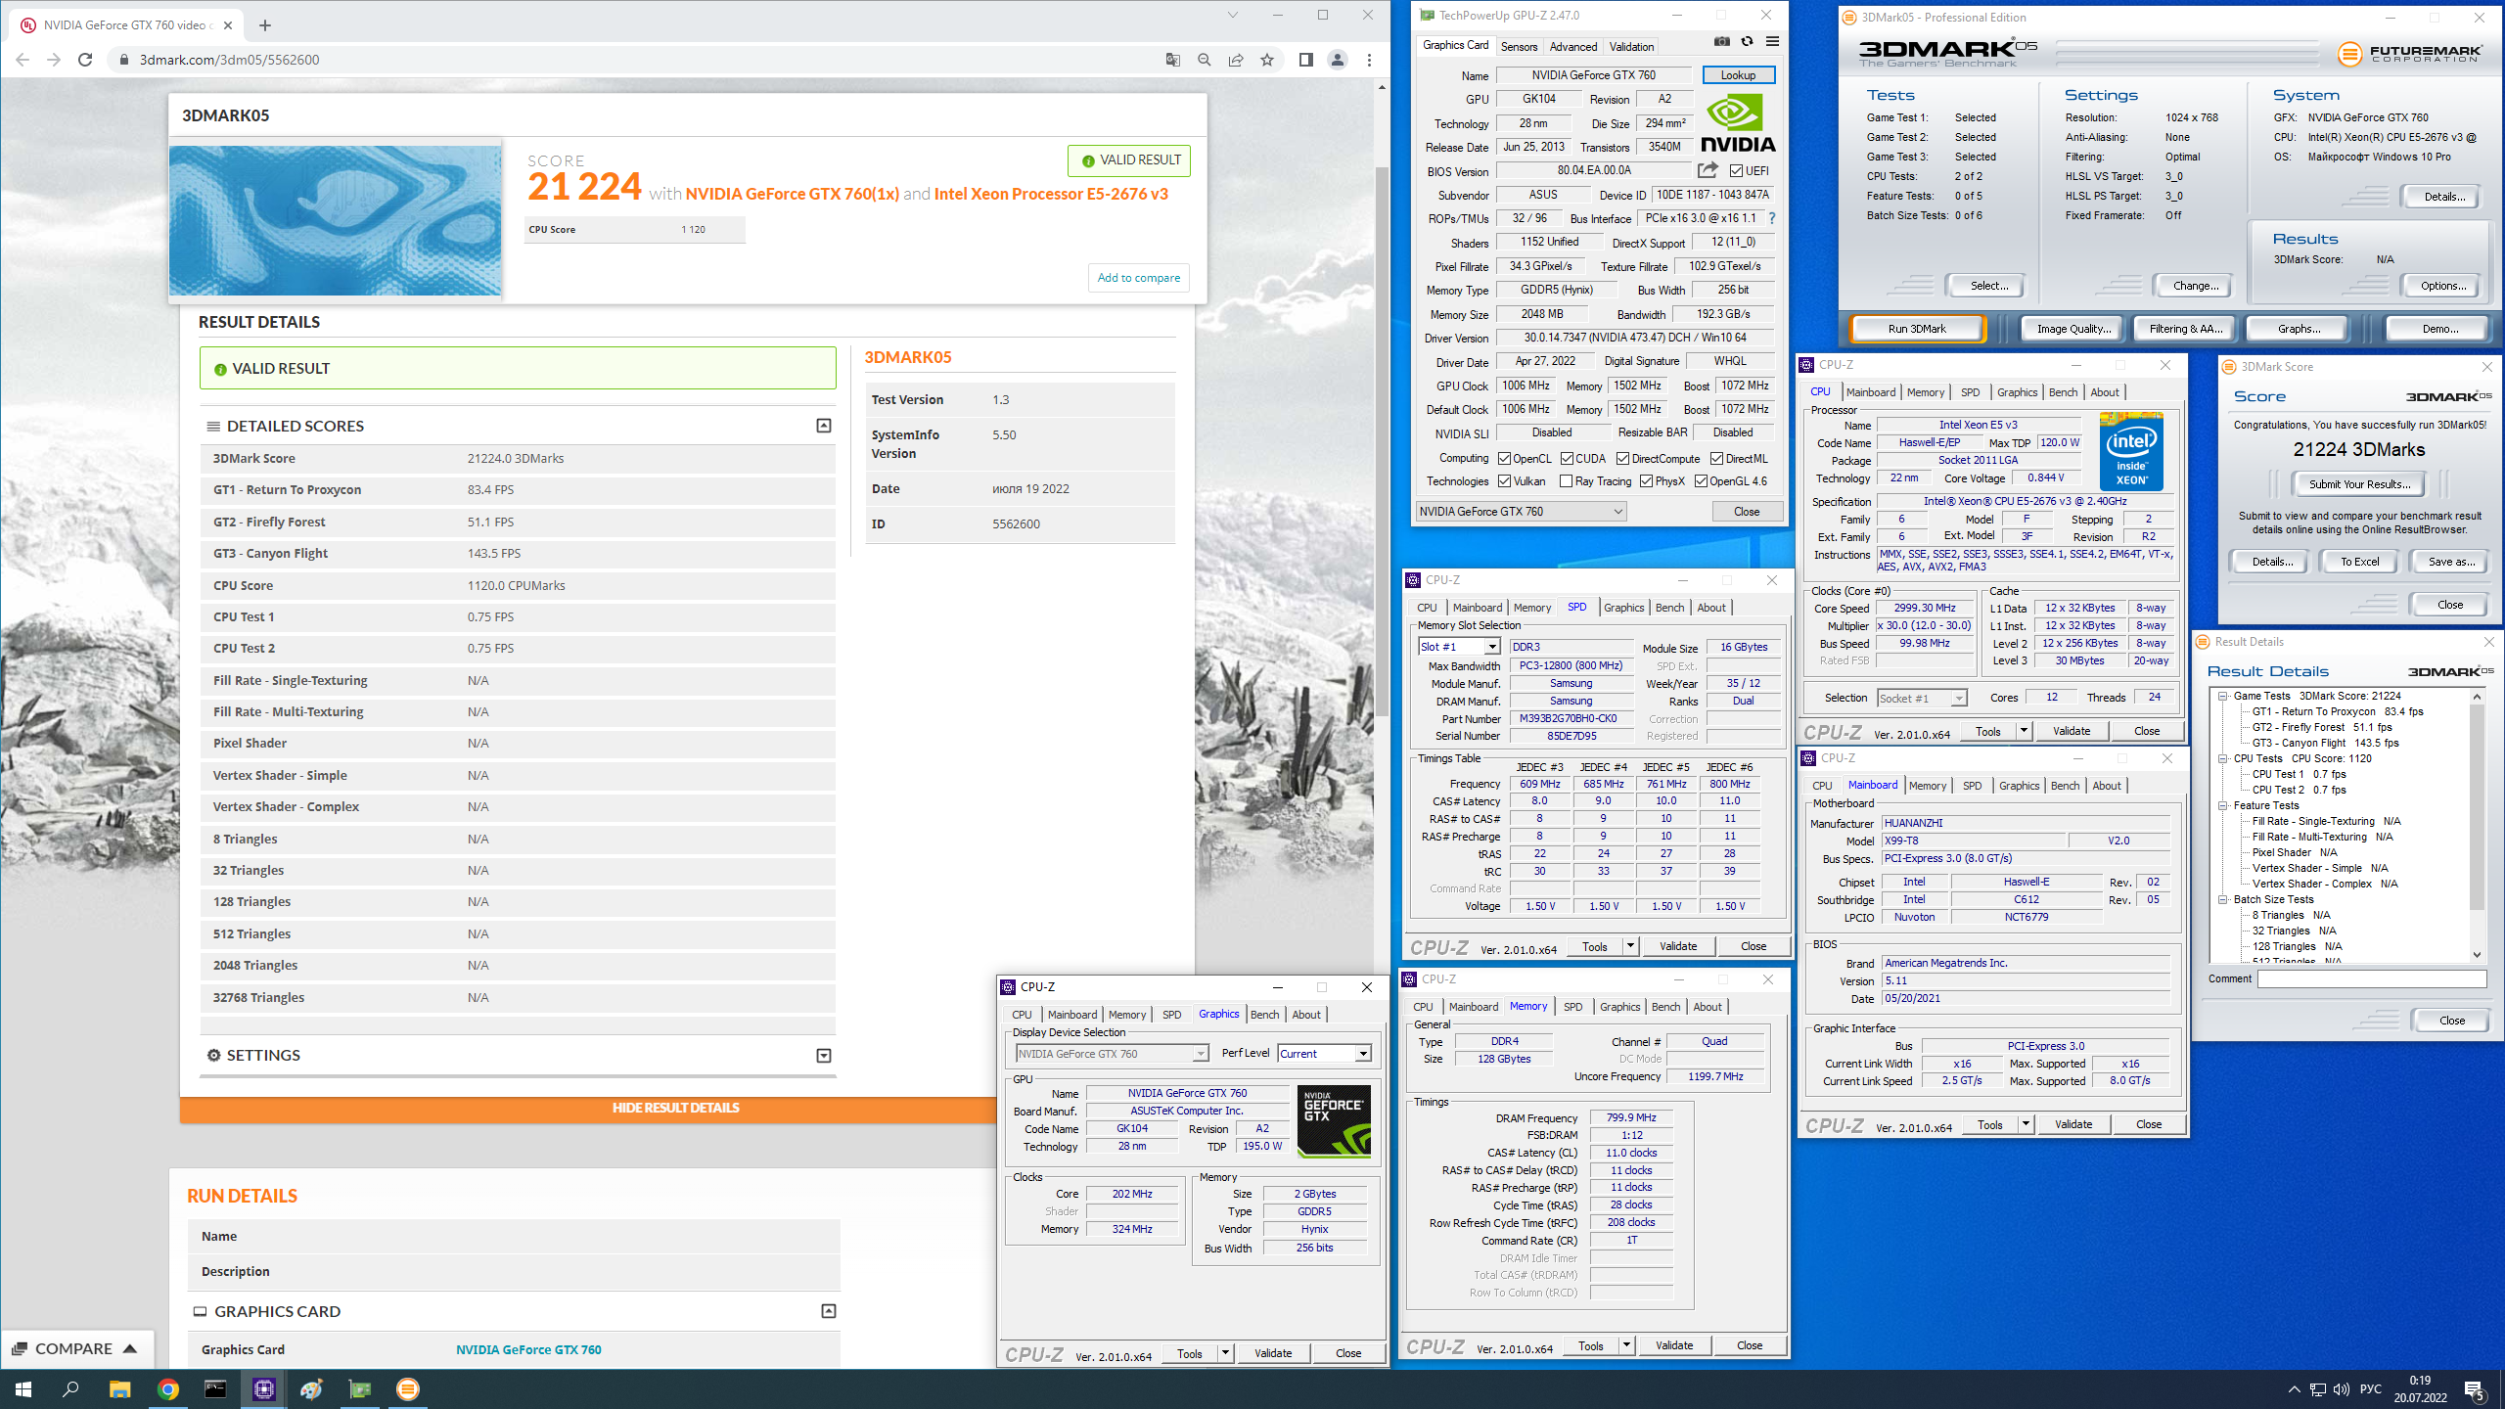
Task: Click Bus Interface question mark icon
Action: [1771, 218]
